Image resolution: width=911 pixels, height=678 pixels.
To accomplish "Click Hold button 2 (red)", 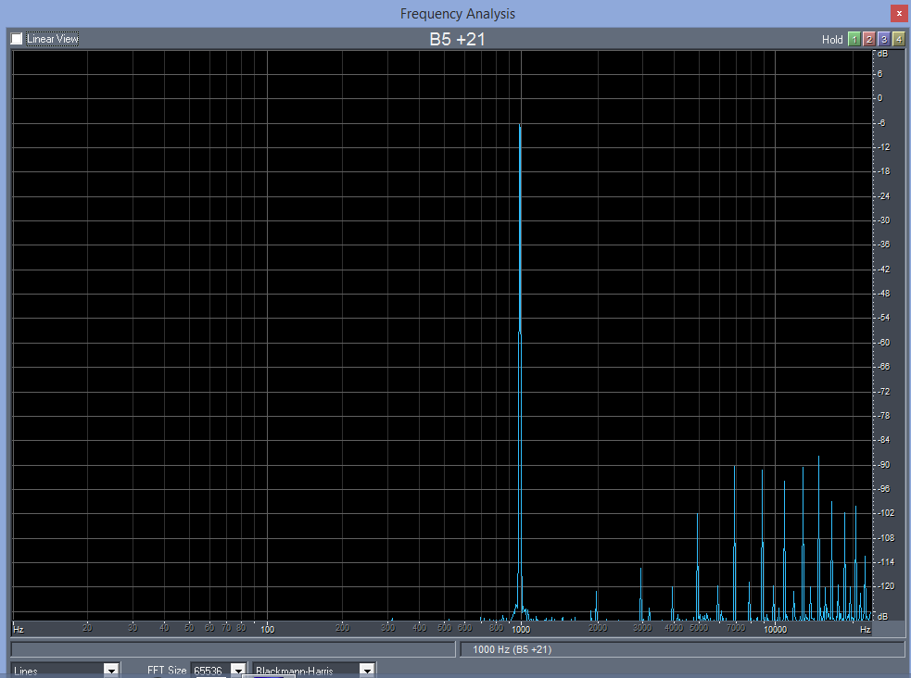I will (x=869, y=40).
